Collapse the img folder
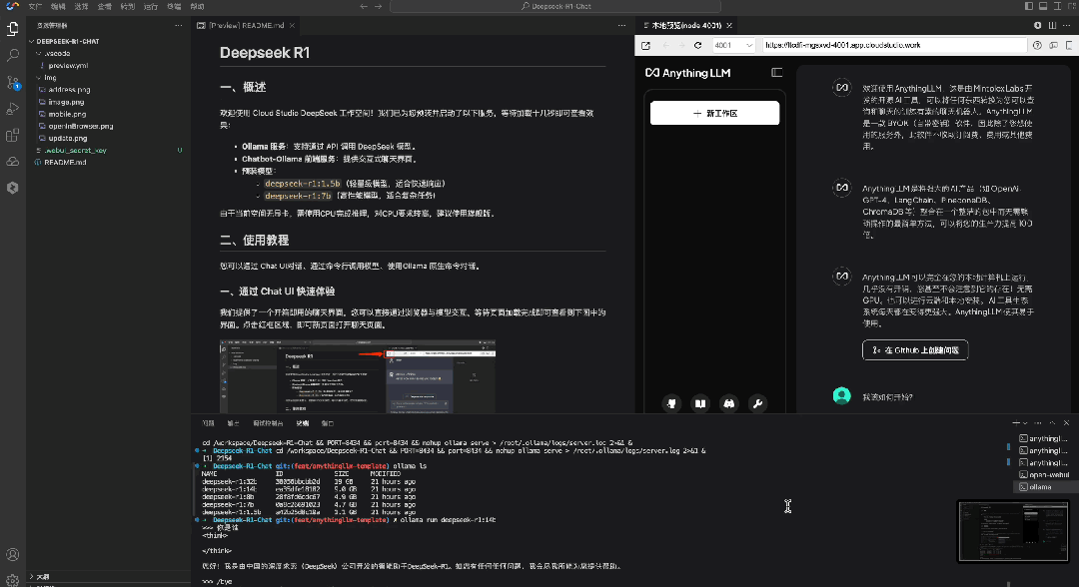The width and height of the screenshot is (1079, 587). pyautogui.click(x=50, y=78)
